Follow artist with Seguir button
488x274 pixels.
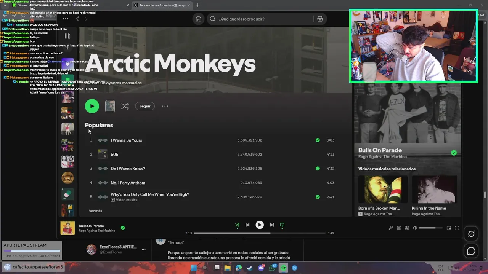click(145, 106)
